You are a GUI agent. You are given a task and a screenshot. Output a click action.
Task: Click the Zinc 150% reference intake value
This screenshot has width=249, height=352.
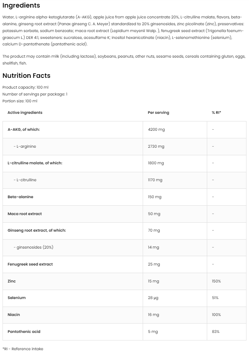pos(216,281)
